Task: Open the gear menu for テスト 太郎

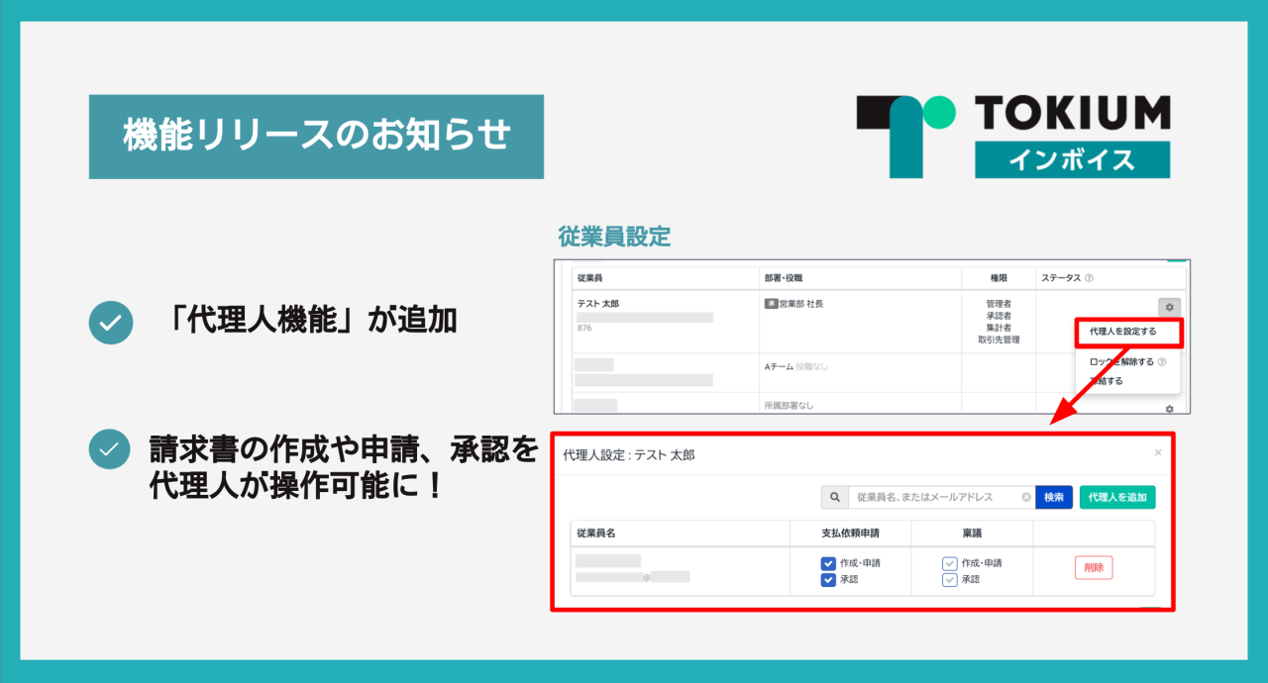Action: click(x=1169, y=308)
